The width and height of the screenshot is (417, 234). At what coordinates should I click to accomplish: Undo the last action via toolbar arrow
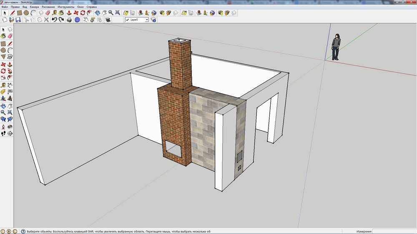(x=54, y=20)
